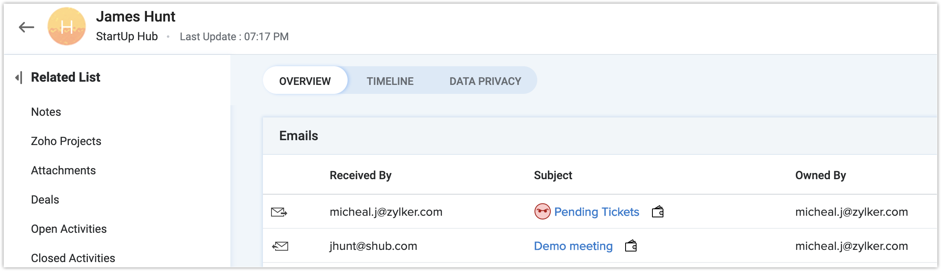
Task: Show Closed Activities list
Action: (x=73, y=258)
